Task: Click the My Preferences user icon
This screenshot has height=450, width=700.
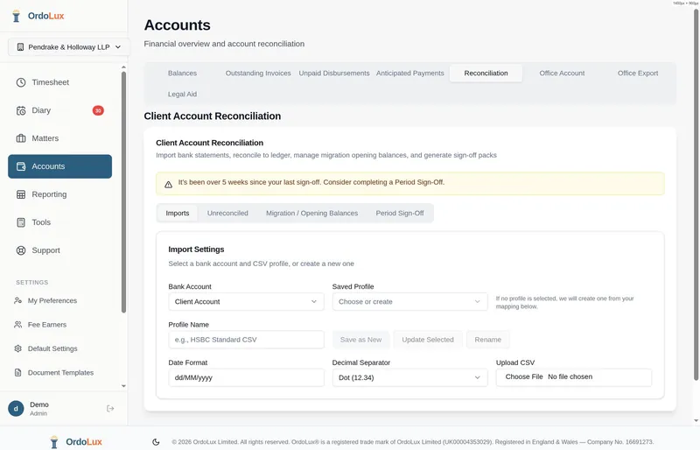Action: [17, 300]
